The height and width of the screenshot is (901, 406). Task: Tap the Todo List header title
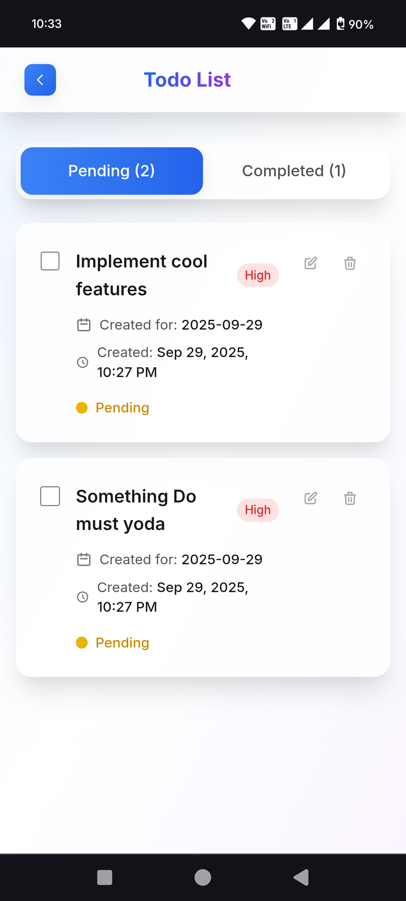(187, 80)
